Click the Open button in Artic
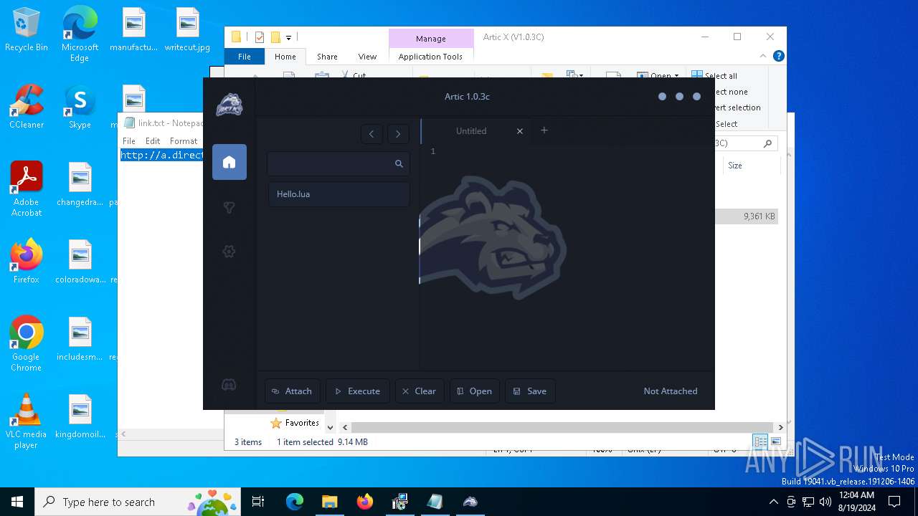Image resolution: width=918 pixels, height=516 pixels. point(475,391)
